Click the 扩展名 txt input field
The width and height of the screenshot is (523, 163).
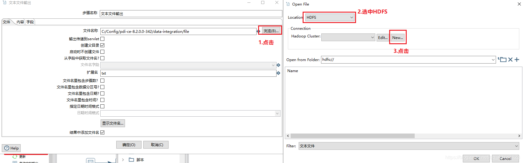188,73
